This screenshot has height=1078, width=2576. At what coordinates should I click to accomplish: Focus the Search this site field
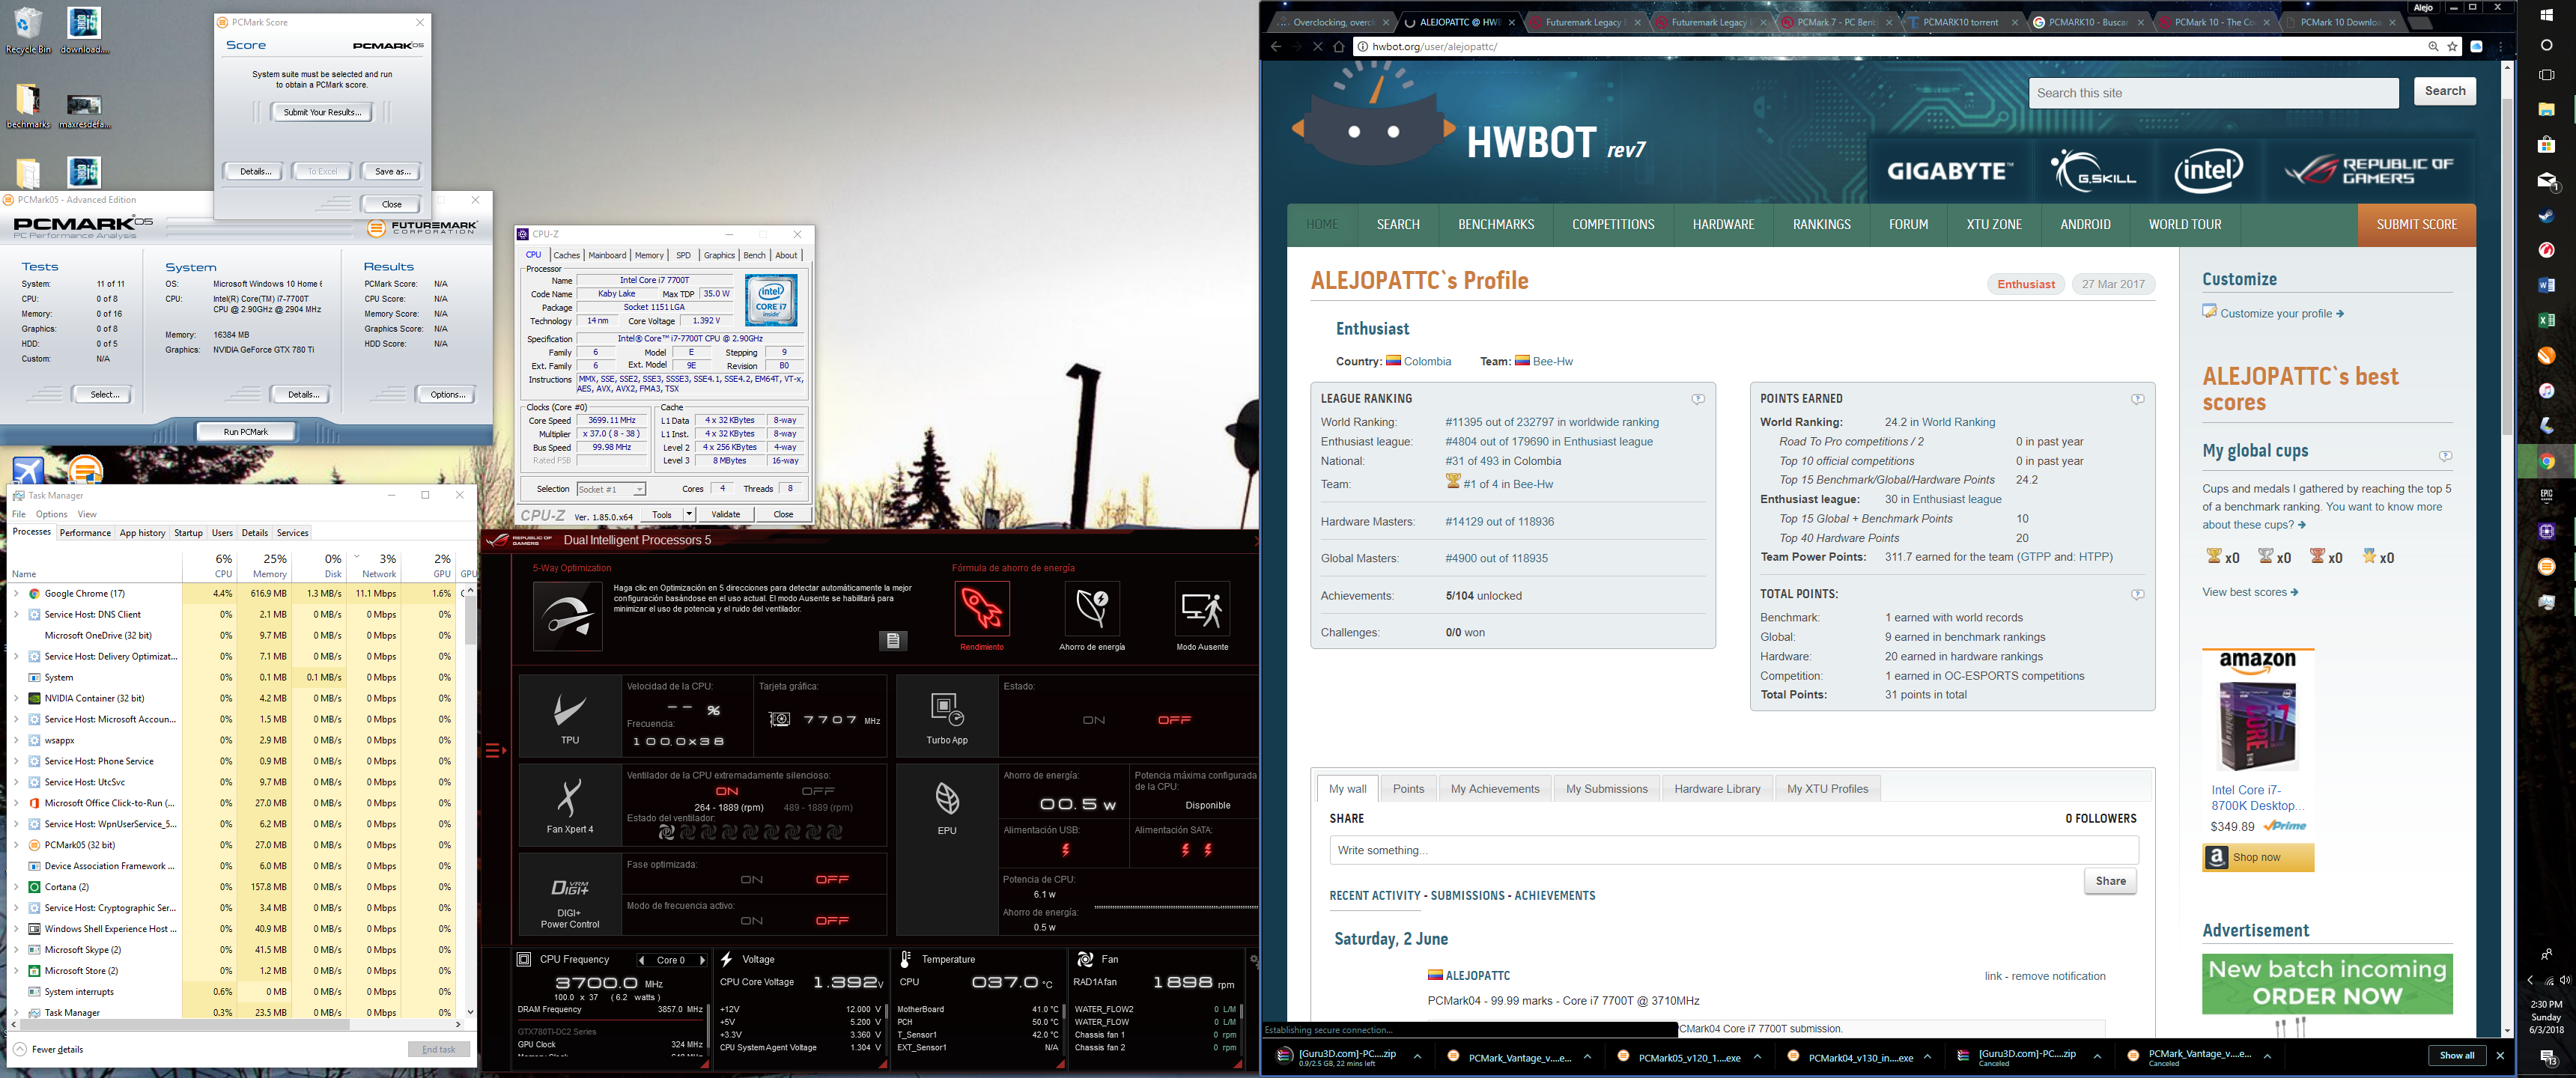[2213, 93]
